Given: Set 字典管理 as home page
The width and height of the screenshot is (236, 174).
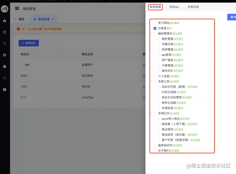Looking at the screenshot, I should (178, 65).
